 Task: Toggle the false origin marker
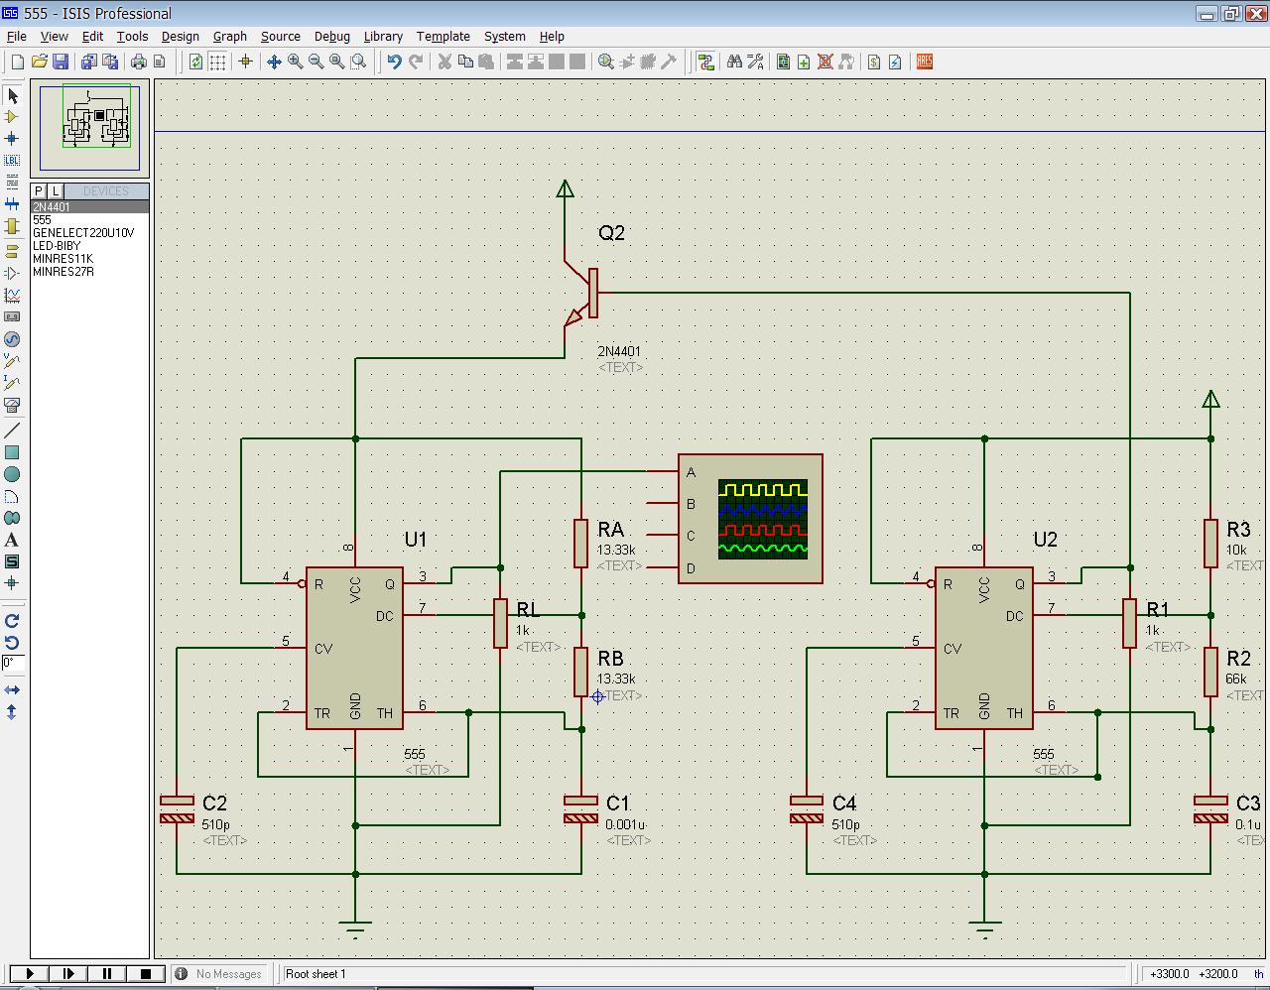tap(246, 62)
